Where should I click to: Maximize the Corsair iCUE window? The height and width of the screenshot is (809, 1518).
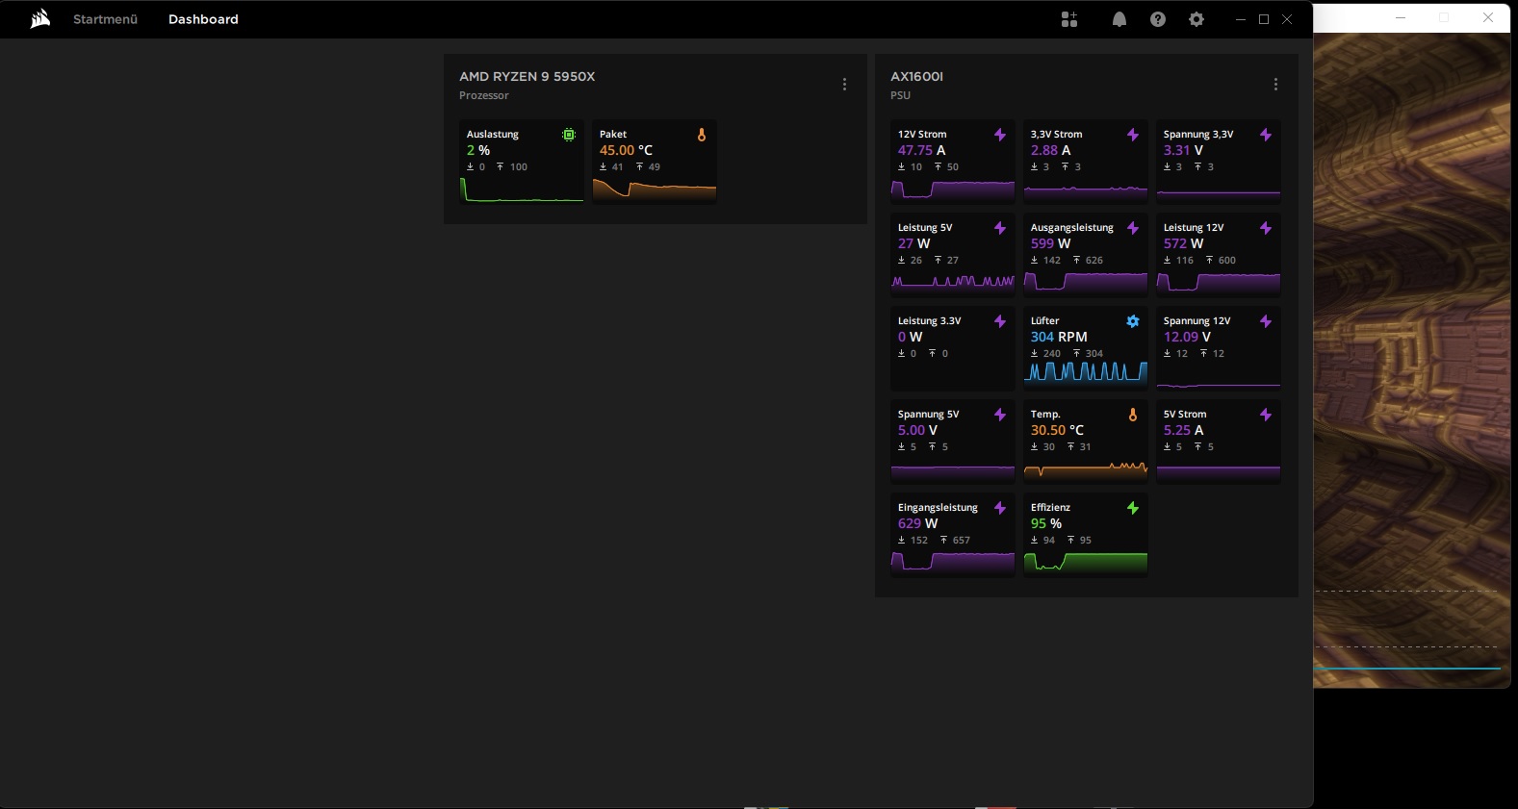point(1264,19)
